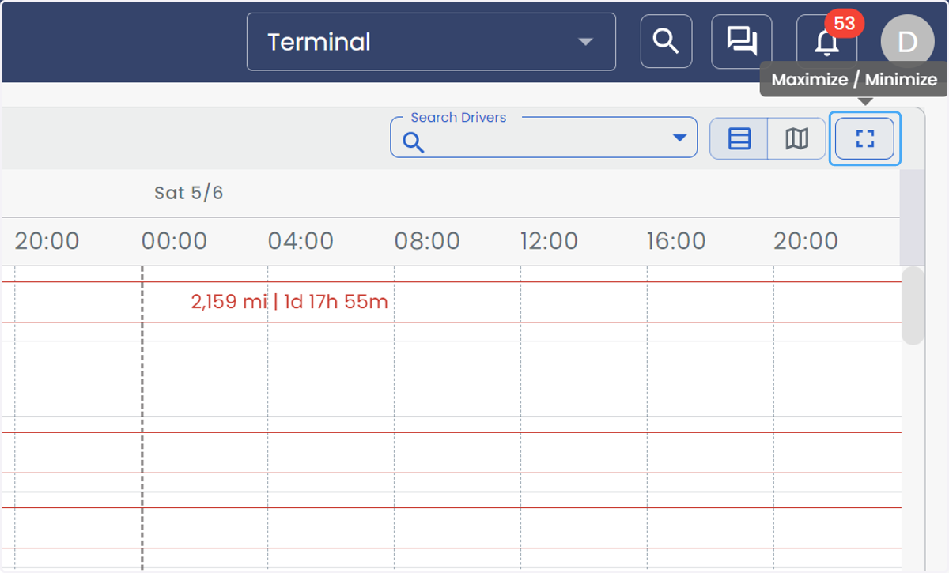Click the Maximize / Minimize fullscreen button

pos(865,139)
